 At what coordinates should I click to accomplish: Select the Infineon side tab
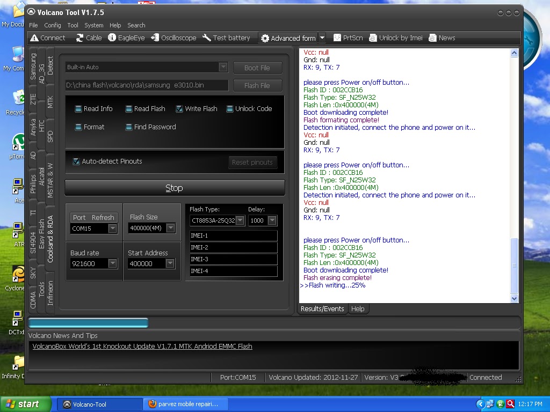point(50,293)
